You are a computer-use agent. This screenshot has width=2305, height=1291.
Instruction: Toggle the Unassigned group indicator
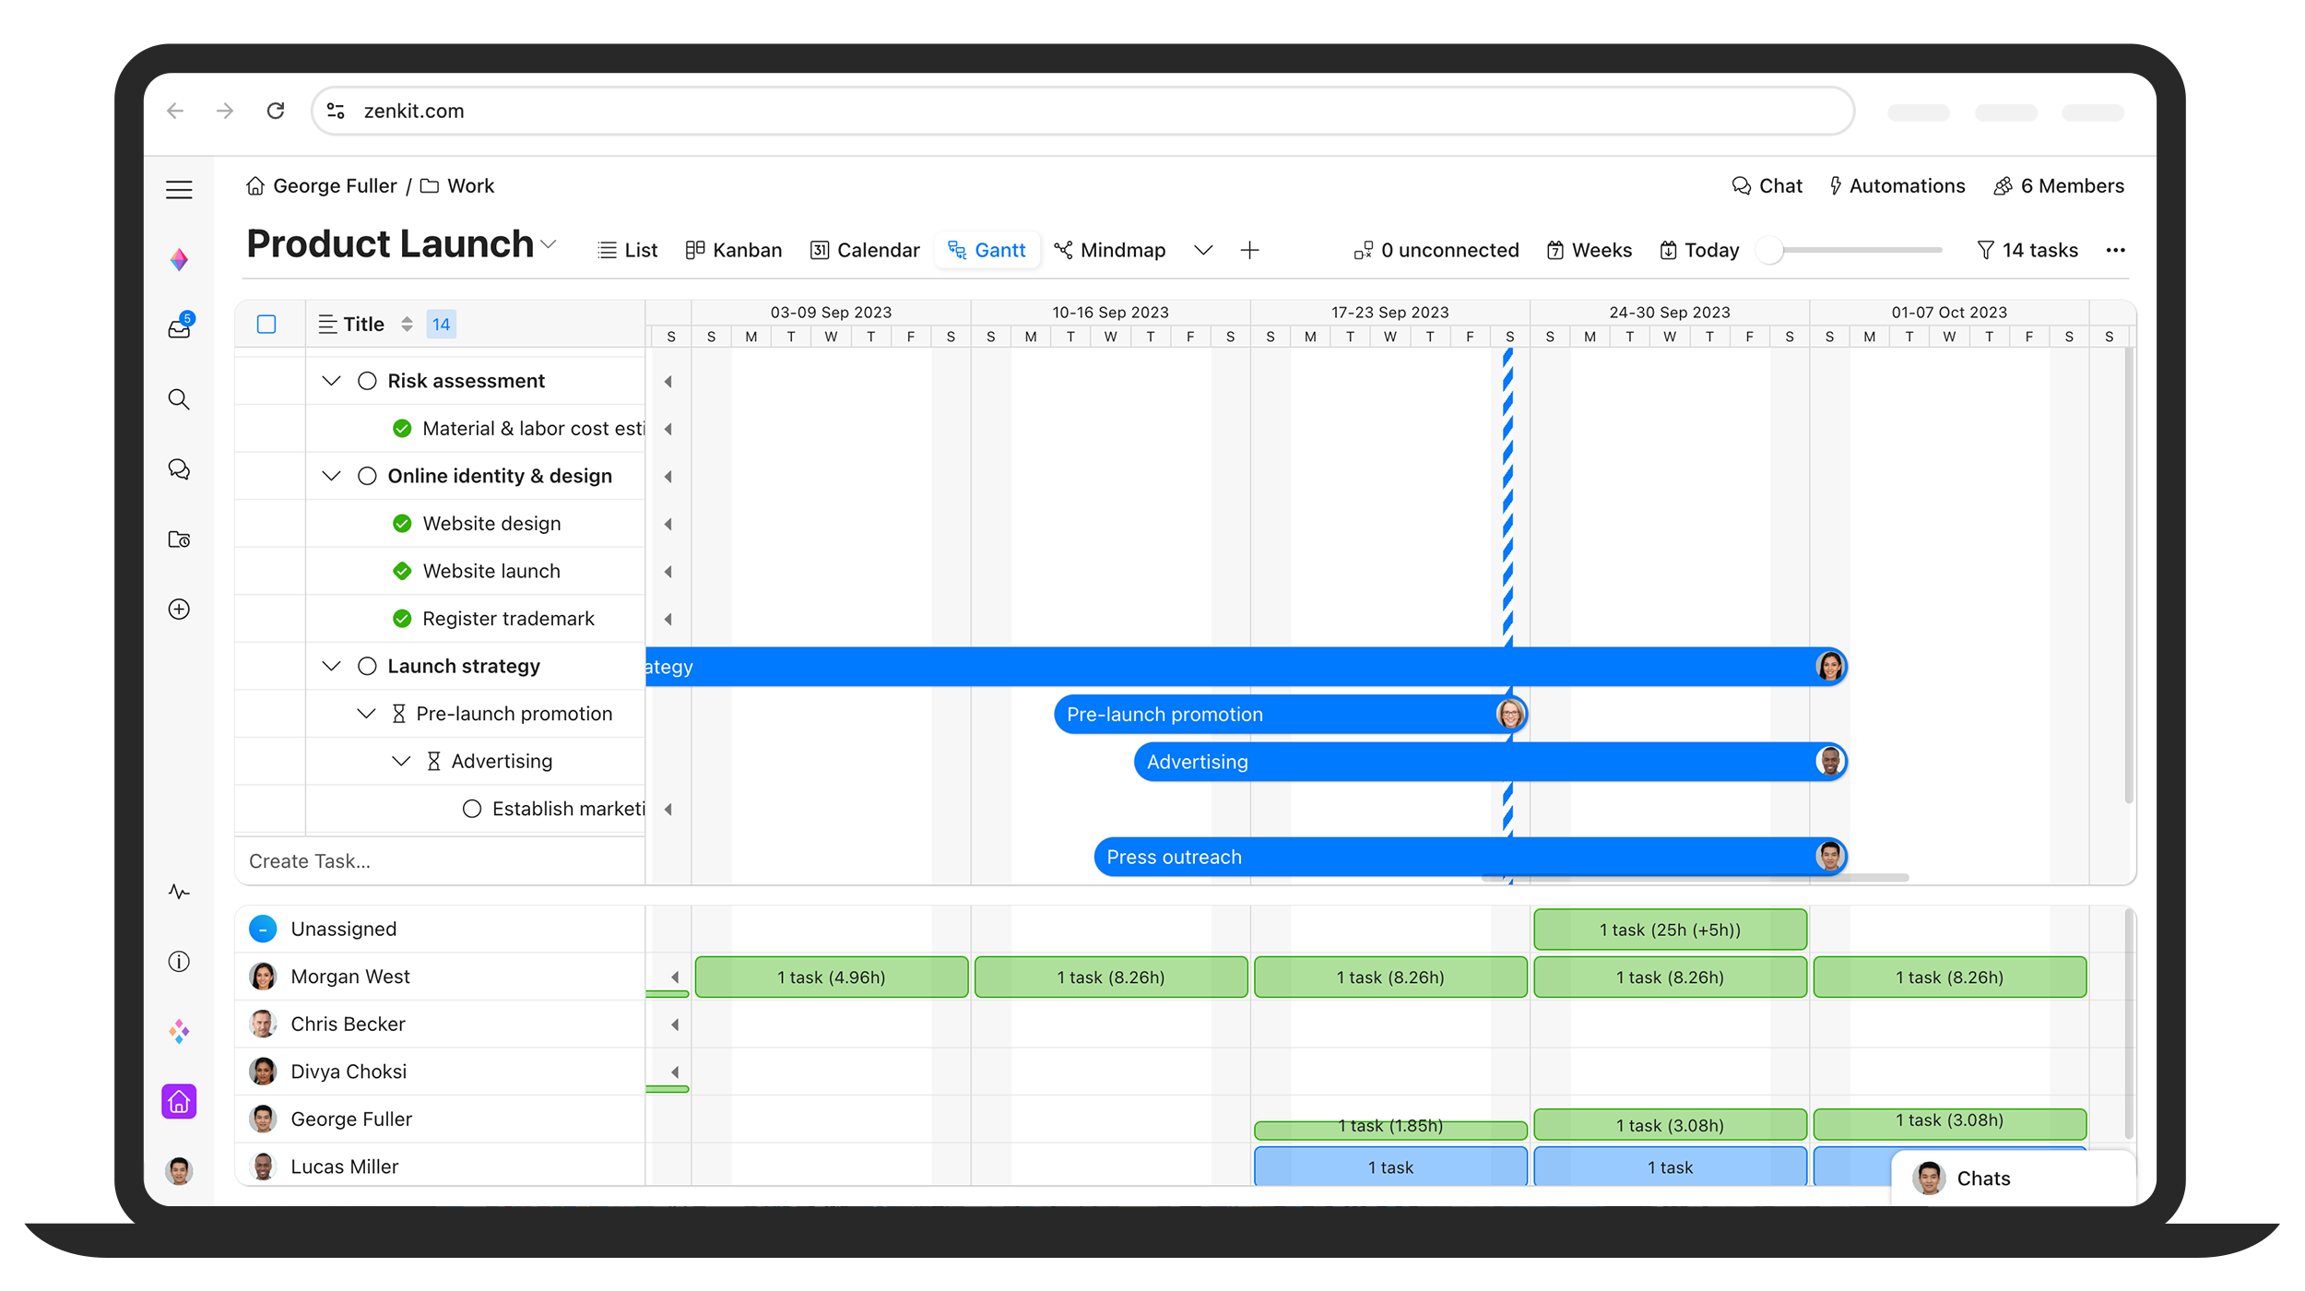263,929
